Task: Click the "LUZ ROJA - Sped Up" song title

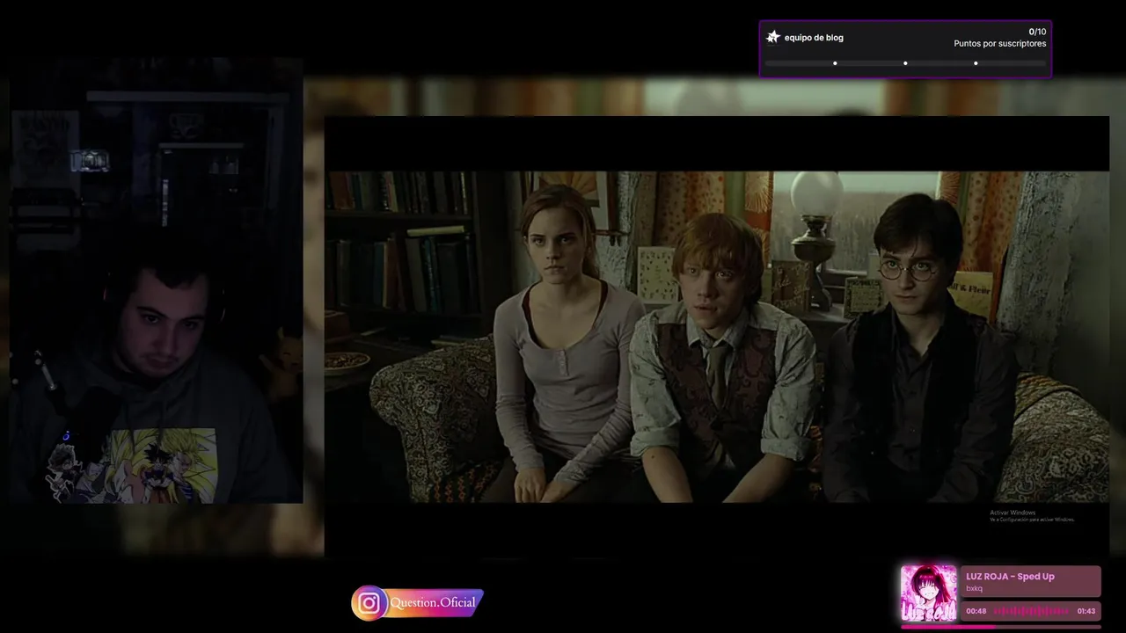Action: coord(1010,577)
